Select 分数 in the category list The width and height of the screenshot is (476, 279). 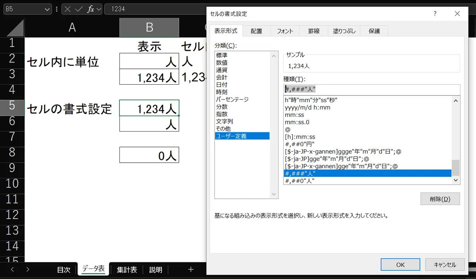tap(242, 107)
